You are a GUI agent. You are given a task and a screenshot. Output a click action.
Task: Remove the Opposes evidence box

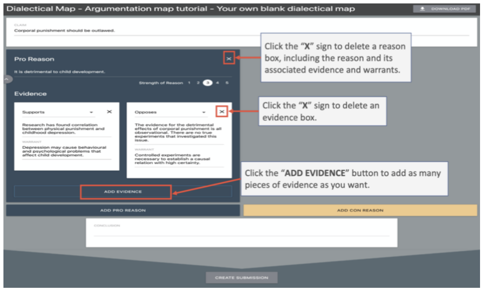click(x=222, y=112)
